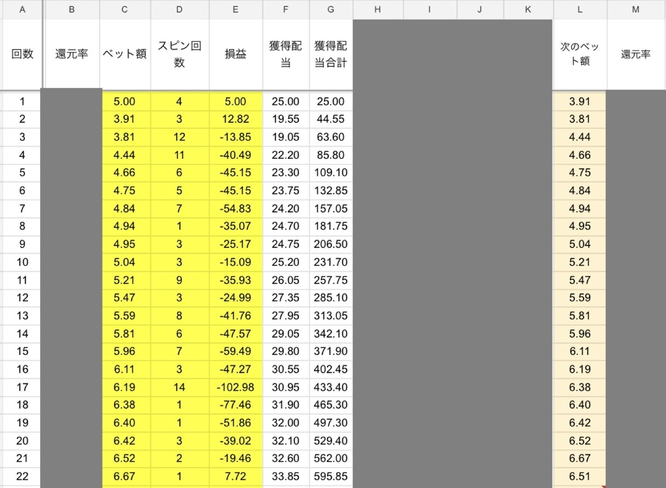Select next bet cell 6.19
Image resolution: width=666 pixels, height=488 pixels.
580,369
